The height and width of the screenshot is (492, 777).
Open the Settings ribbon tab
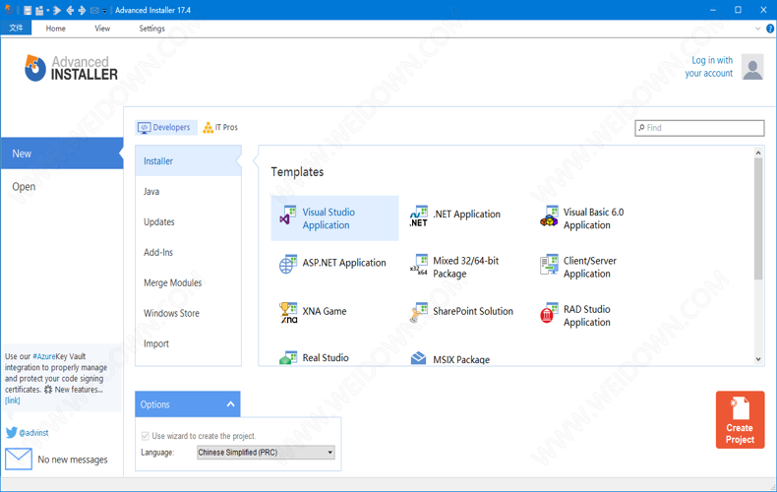pos(151,29)
